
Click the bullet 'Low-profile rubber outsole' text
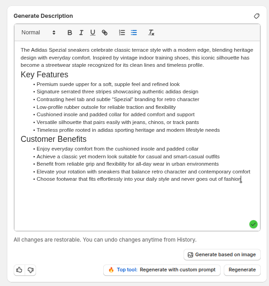106,107
